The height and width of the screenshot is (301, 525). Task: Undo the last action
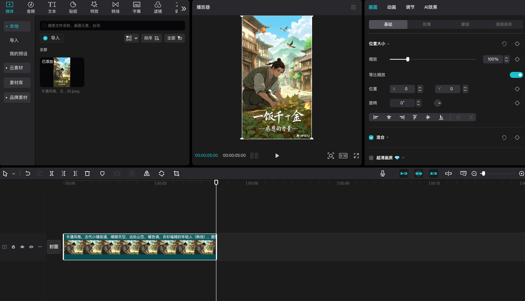(27, 174)
